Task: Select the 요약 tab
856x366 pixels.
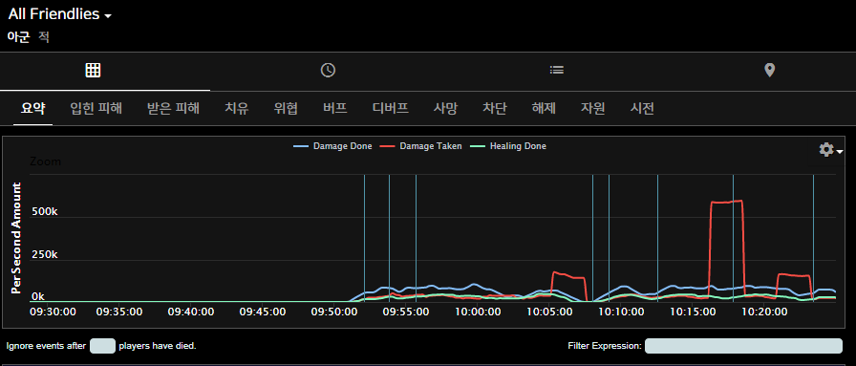Action: point(32,108)
